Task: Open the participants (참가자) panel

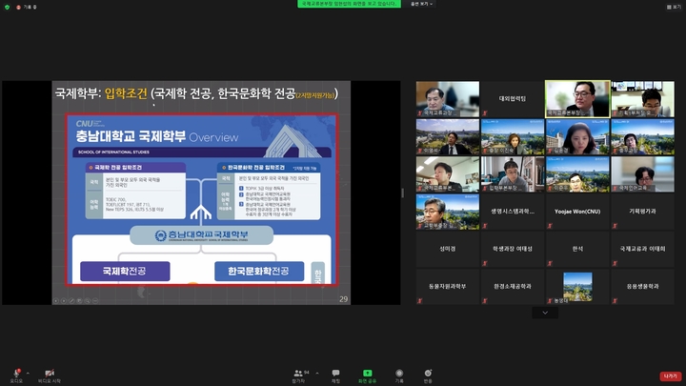Action: [x=299, y=376]
